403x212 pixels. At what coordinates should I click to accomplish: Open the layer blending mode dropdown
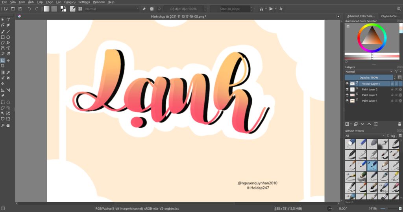tap(369, 72)
